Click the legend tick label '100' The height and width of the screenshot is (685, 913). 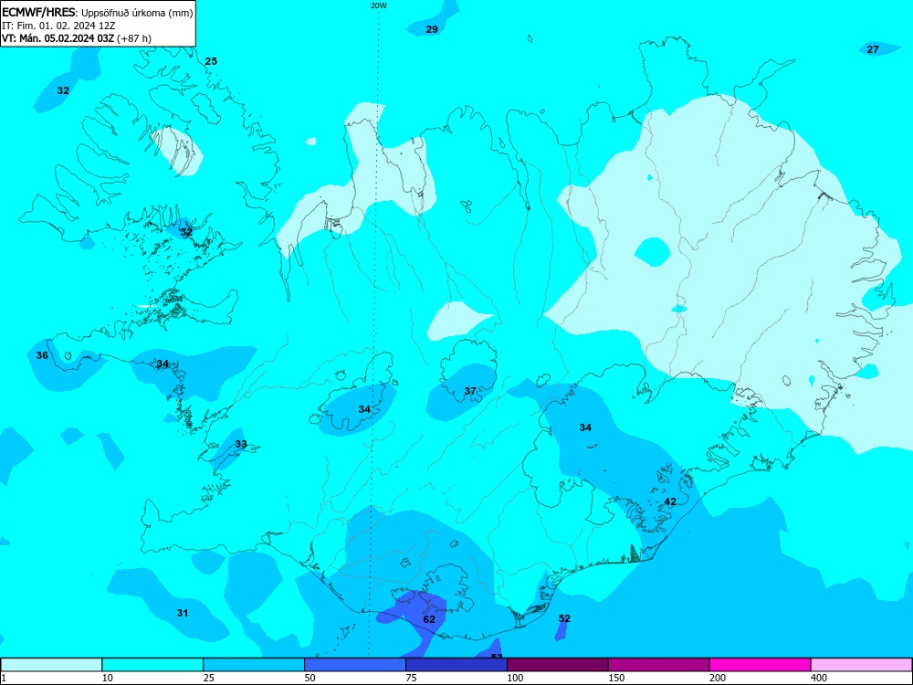(515, 678)
